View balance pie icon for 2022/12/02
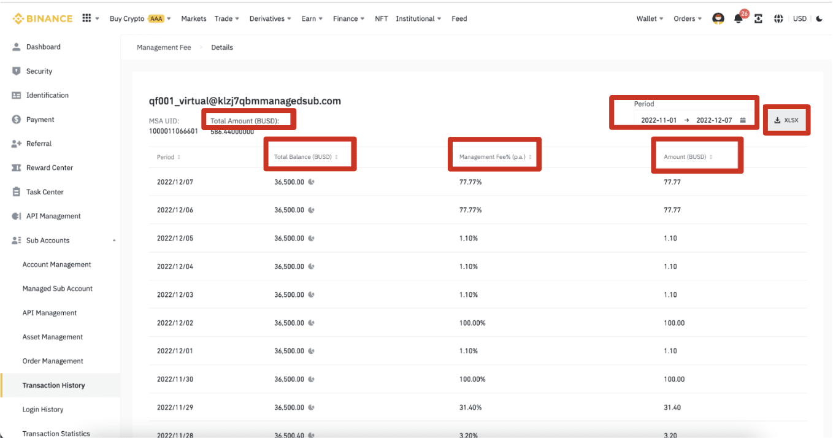This screenshot has width=833, height=438. (x=312, y=323)
